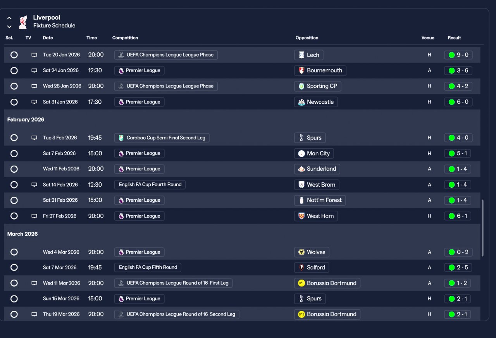Open the Champions League League Phase on the Sporting CP row
The width and height of the screenshot is (496, 338).
coord(166,86)
